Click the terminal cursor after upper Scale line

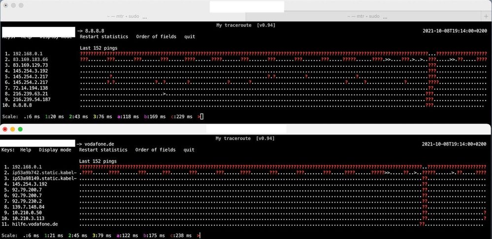tap(202, 117)
